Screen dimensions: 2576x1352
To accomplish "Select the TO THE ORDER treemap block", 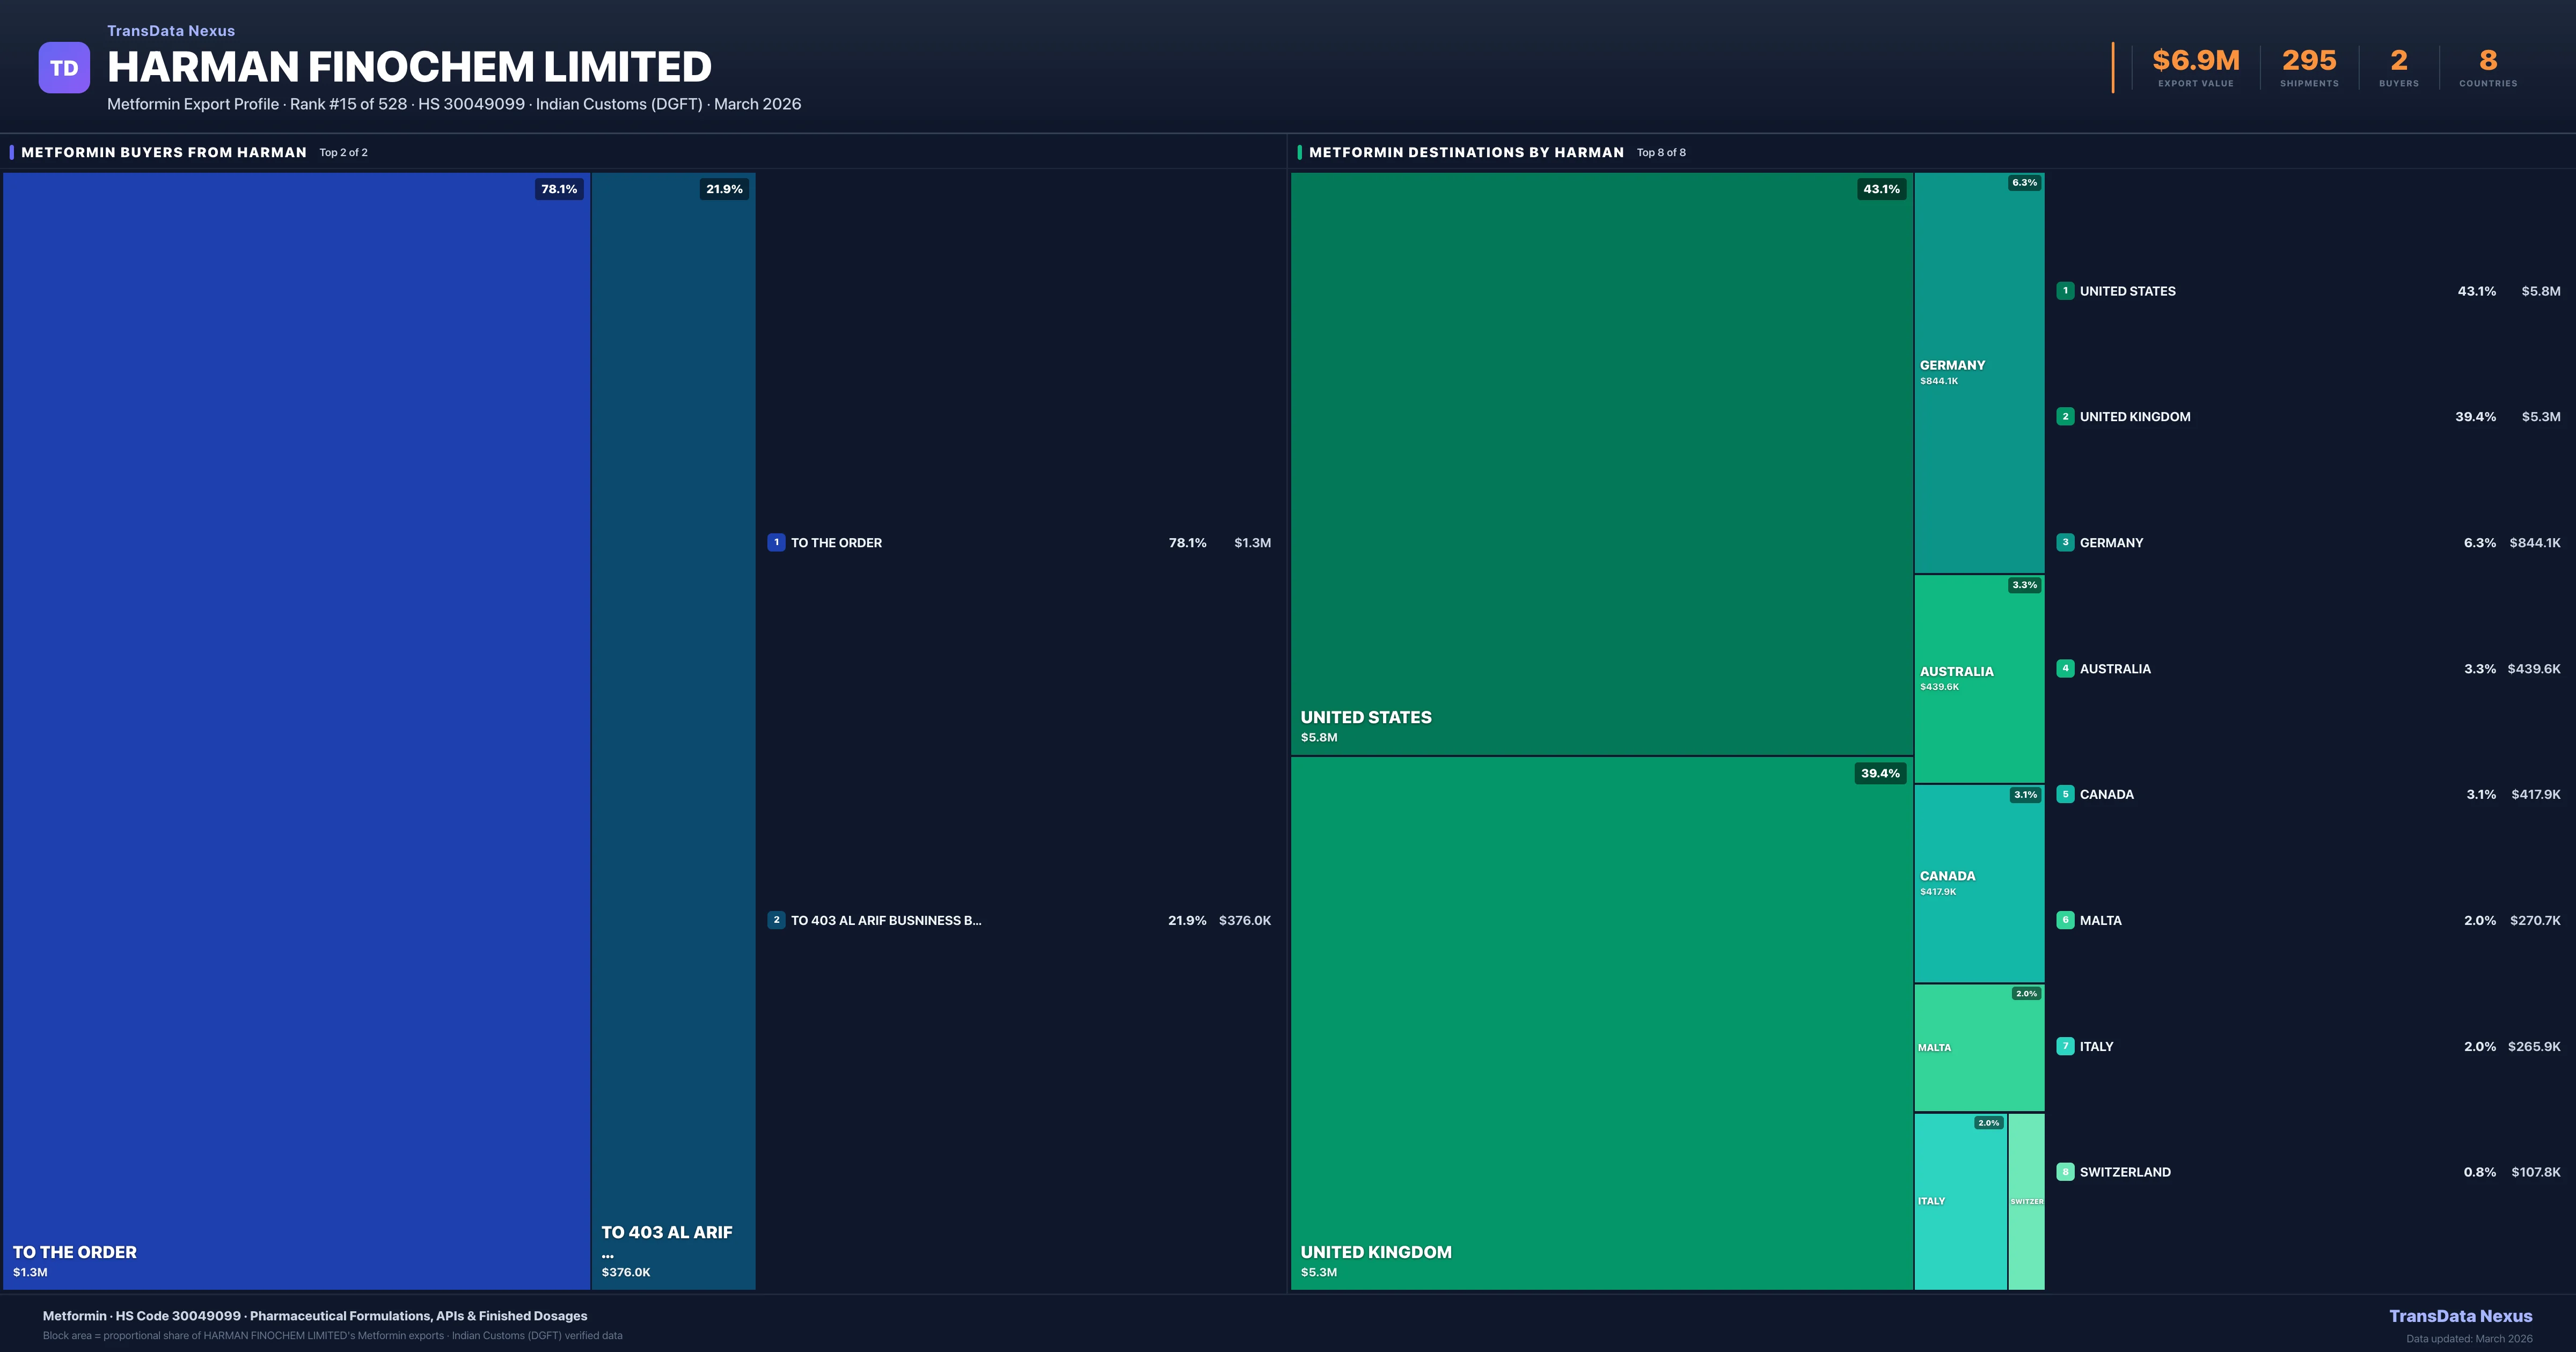I will tap(296, 730).
